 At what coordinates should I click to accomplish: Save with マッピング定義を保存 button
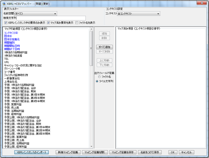click(123, 152)
